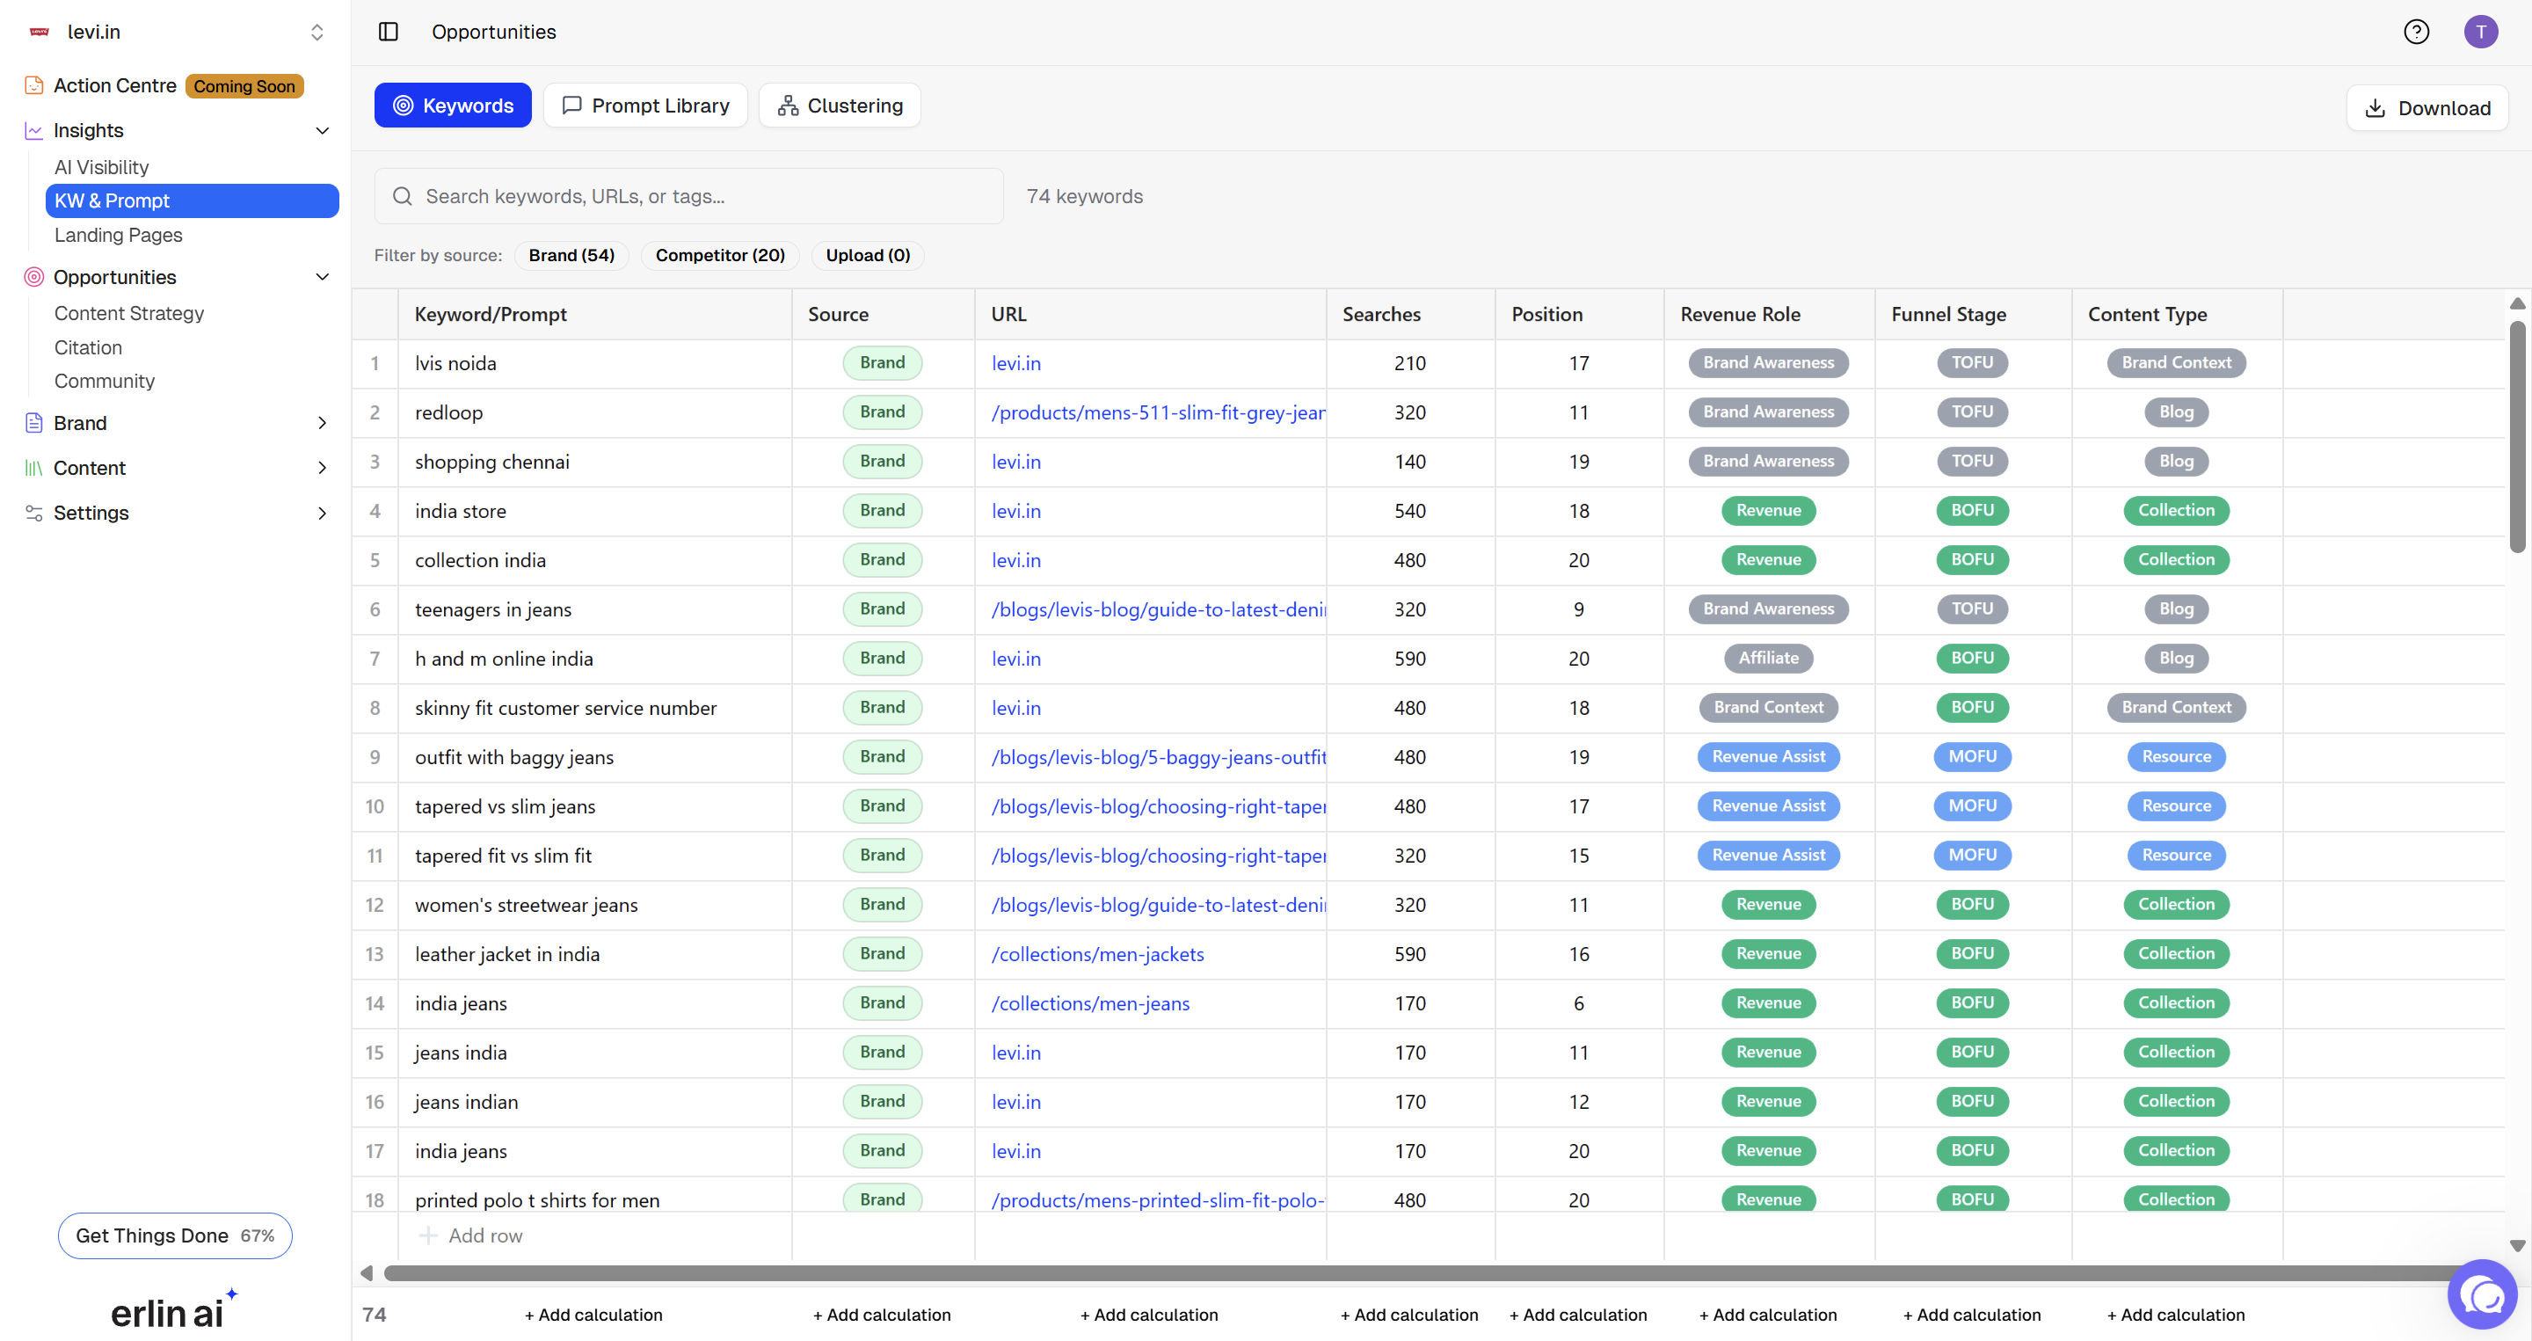Select row number 13 in the table
This screenshot has width=2532, height=1341.
coord(375,953)
